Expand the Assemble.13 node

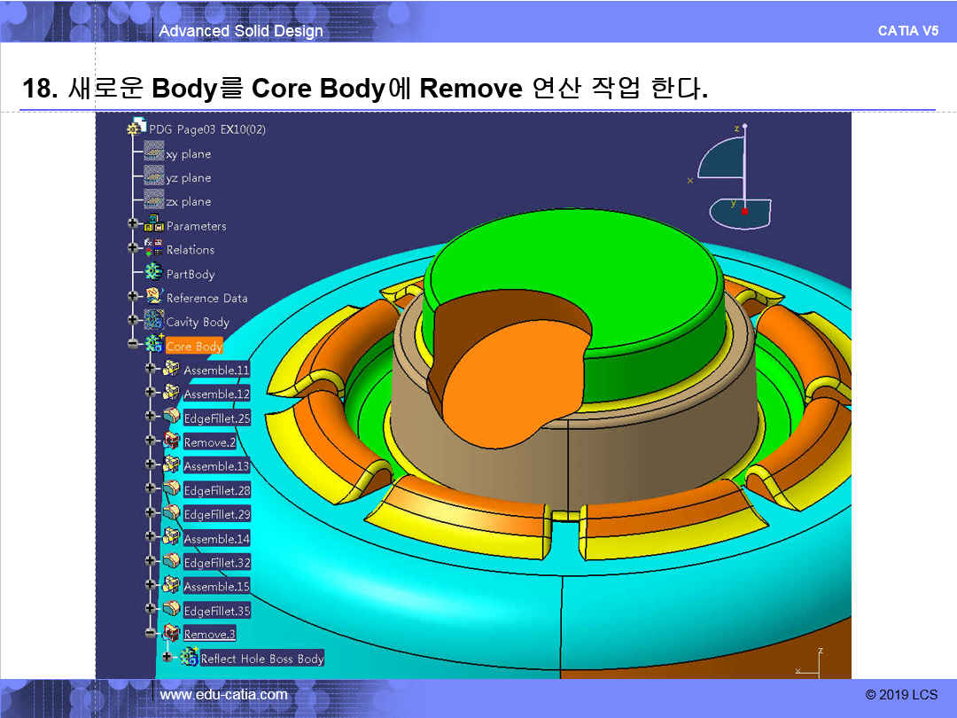(150, 465)
